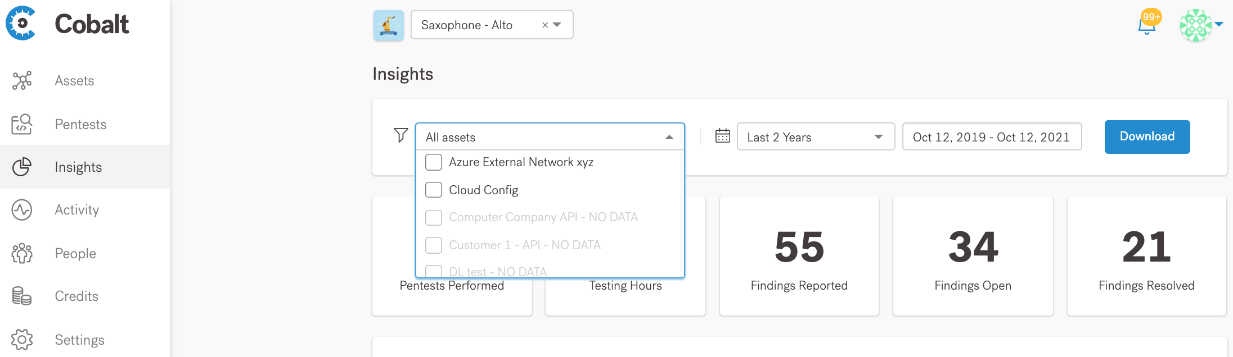This screenshot has height=357, width=1233.
Task: Check the Azure External Network xyz checkbox
Action: [434, 162]
